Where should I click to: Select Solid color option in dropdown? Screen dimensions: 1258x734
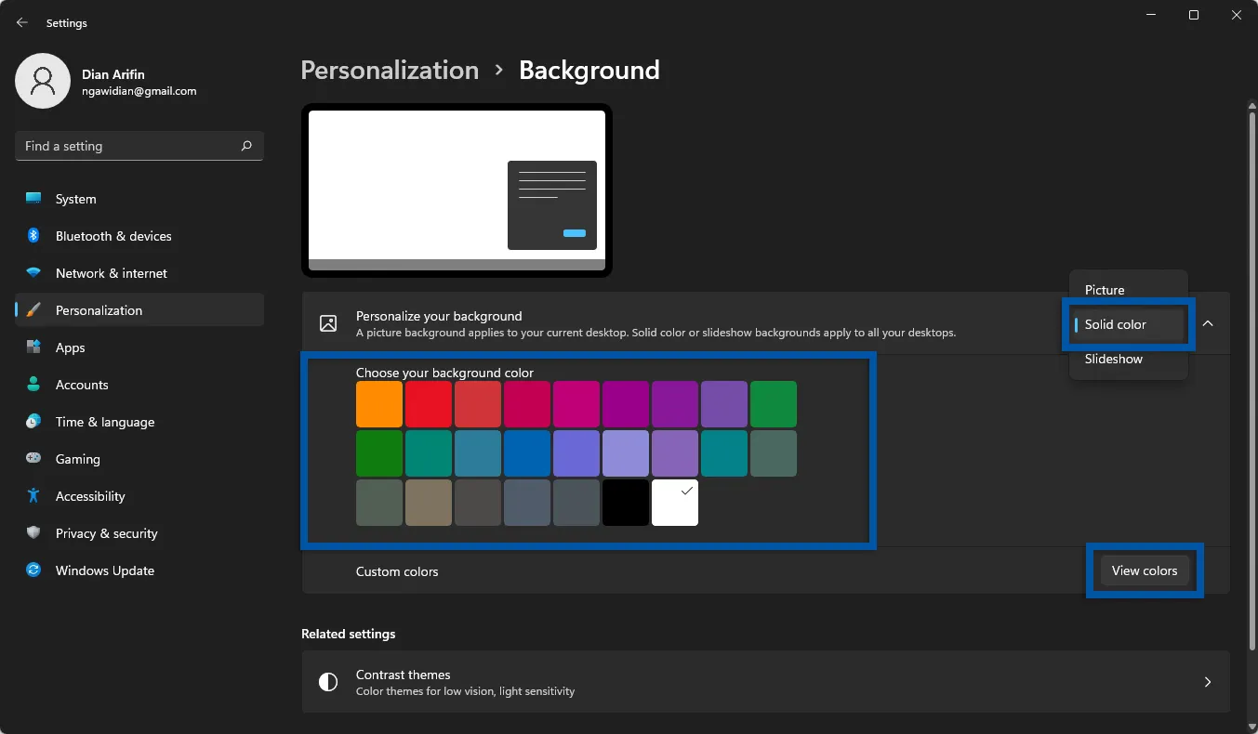(1115, 324)
